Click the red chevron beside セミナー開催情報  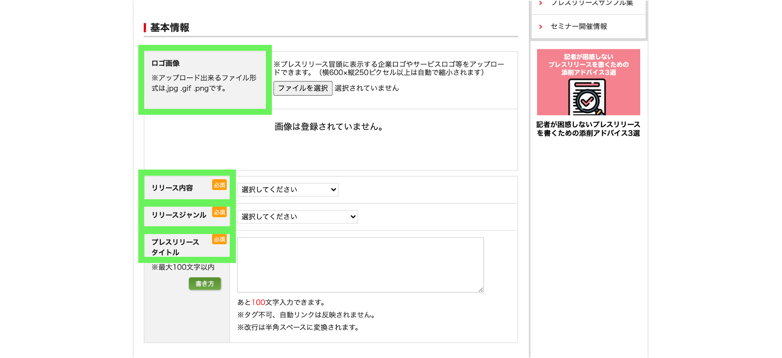point(541,27)
